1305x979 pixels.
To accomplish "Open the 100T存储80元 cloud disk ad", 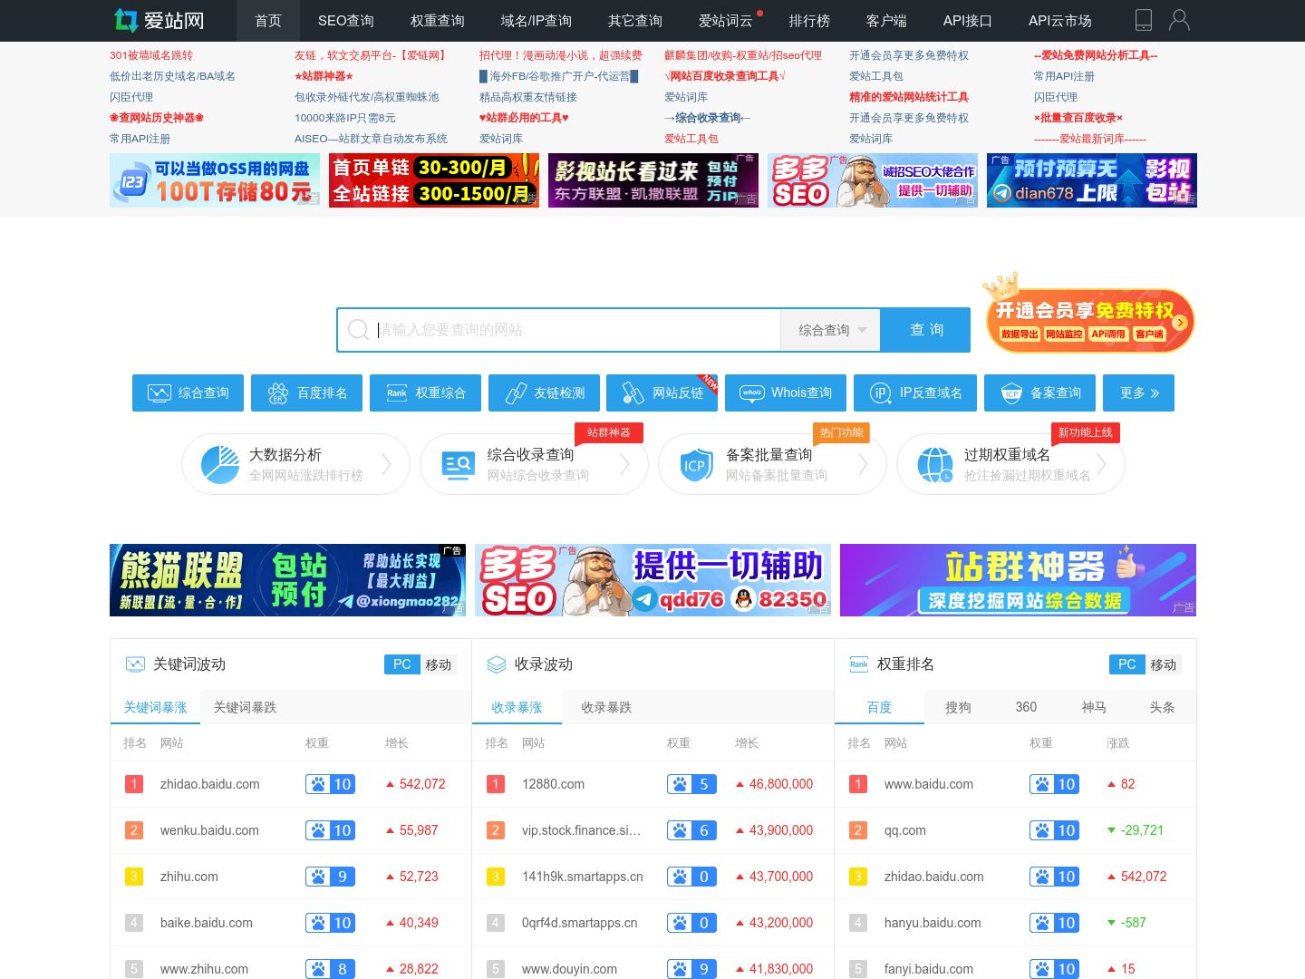I will pyautogui.click(x=215, y=180).
